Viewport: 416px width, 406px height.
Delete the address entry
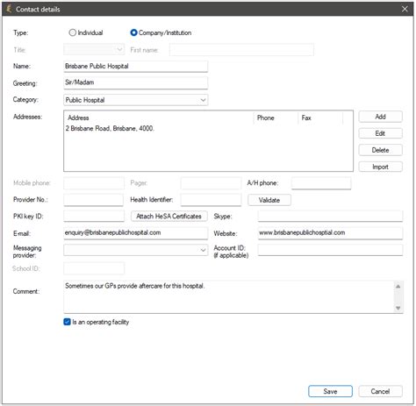380,150
